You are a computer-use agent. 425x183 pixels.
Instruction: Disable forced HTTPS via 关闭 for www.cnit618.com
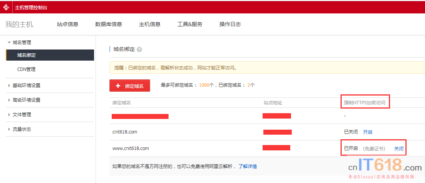pyautogui.click(x=399, y=148)
